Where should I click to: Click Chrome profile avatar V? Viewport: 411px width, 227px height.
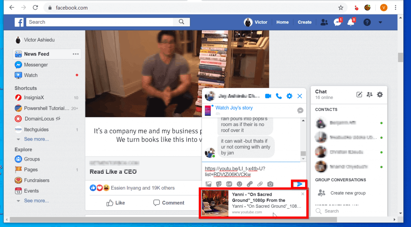[383, 8]
